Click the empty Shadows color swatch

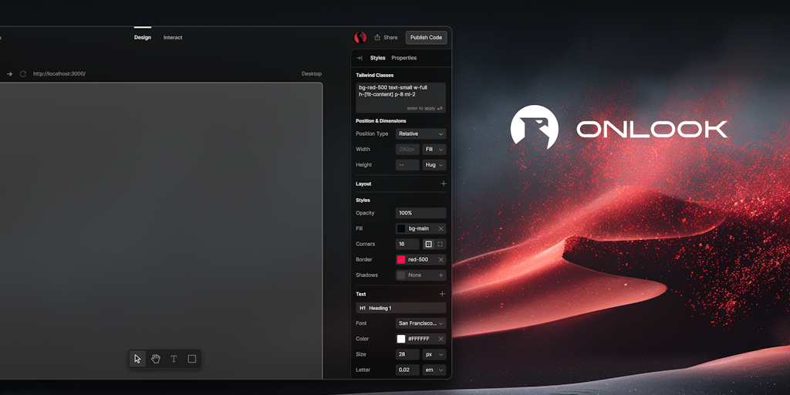pyautogui.click(x=401, y=275)
